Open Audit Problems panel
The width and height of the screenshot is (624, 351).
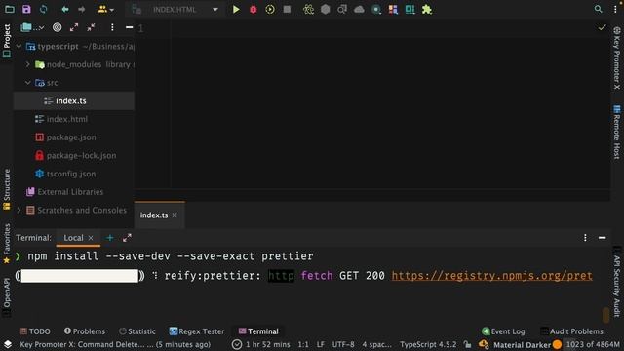571,331
